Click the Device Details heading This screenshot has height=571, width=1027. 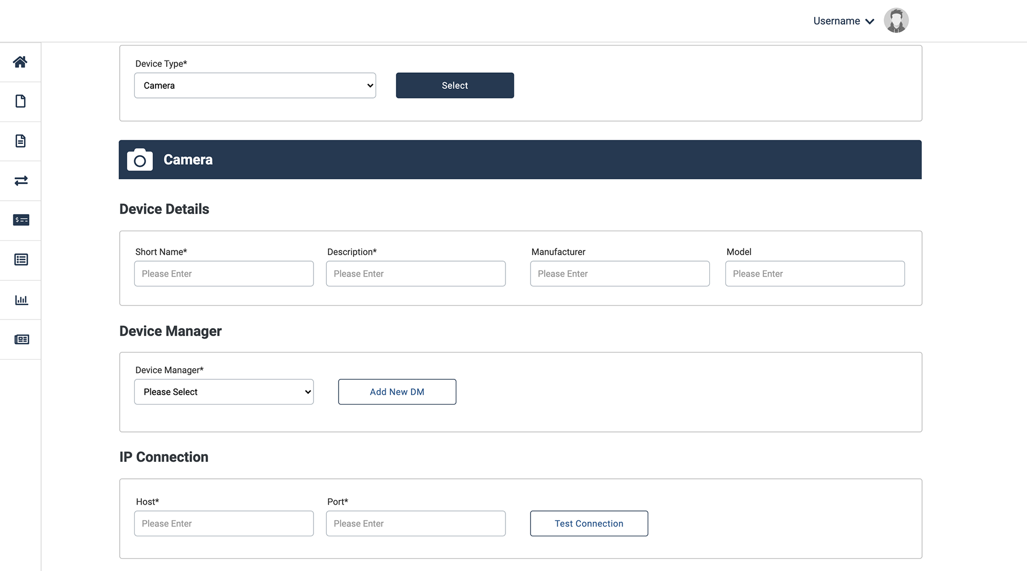[x=164, y=209]
